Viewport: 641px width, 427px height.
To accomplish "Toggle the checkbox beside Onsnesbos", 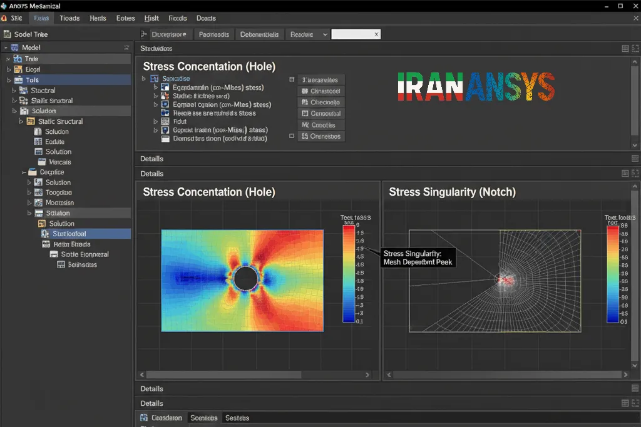I will 292,136.
